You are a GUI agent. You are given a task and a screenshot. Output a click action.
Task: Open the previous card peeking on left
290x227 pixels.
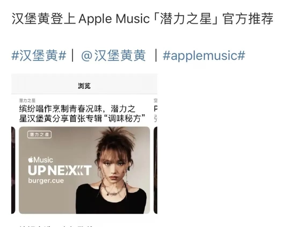click(13, 170)
